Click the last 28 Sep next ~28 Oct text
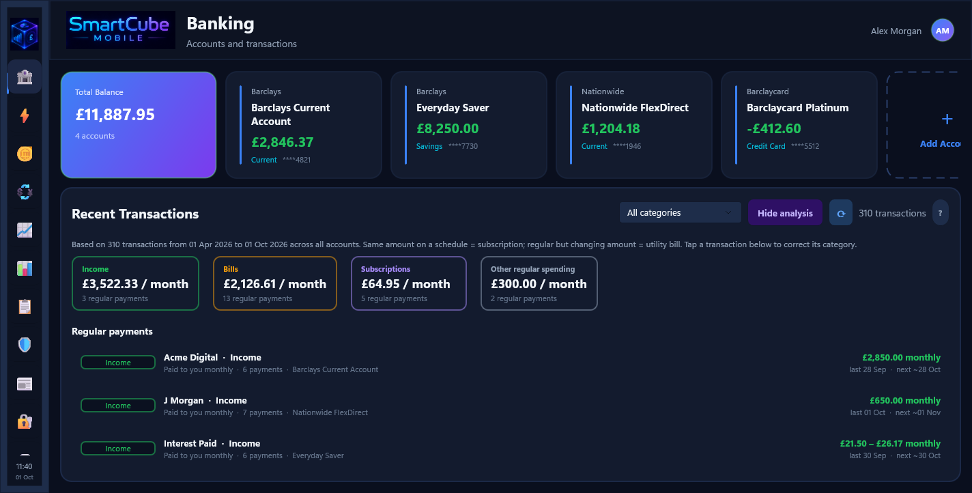This screenshot has height=493, width=972. point(895,369)
